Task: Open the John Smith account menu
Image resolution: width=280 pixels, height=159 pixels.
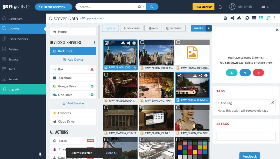Action: (242, 7)
